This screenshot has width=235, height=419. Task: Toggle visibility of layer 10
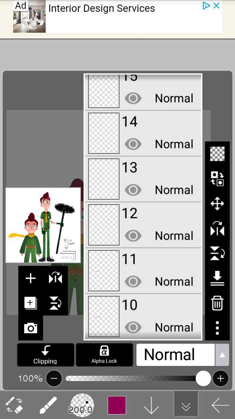133,328
